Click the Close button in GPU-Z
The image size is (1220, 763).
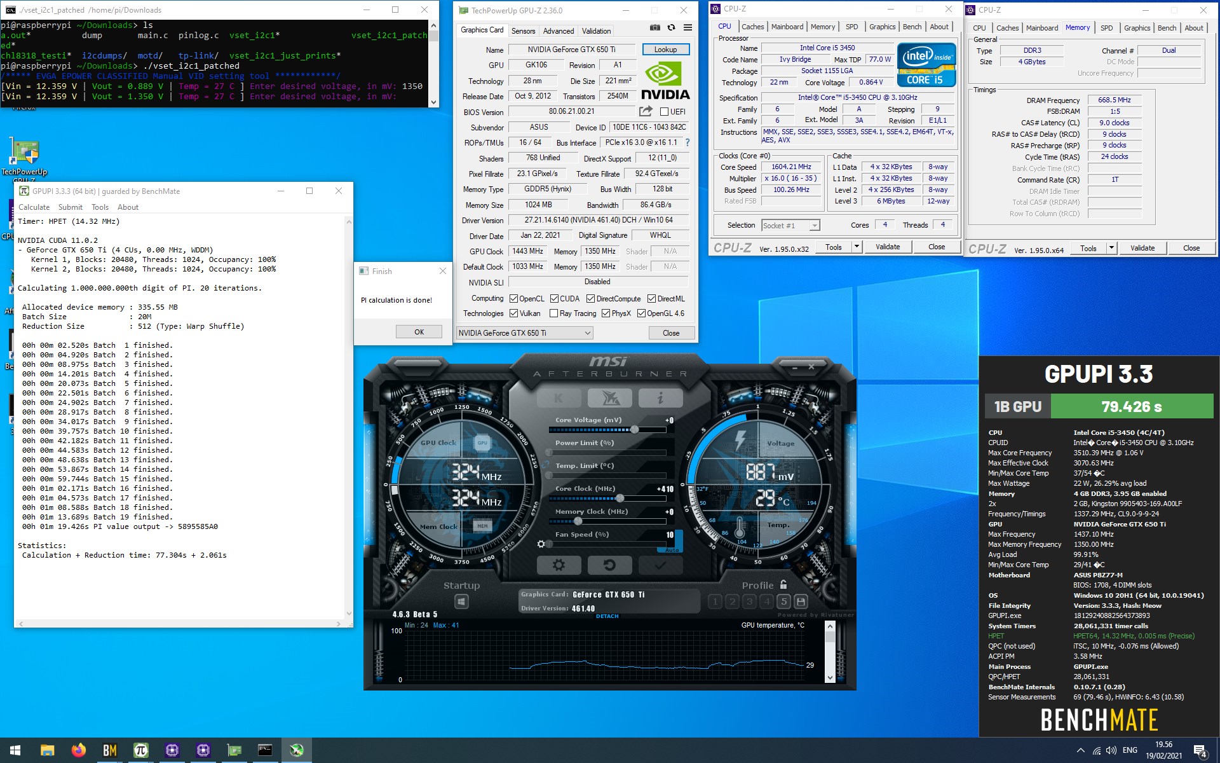(671, 333)
